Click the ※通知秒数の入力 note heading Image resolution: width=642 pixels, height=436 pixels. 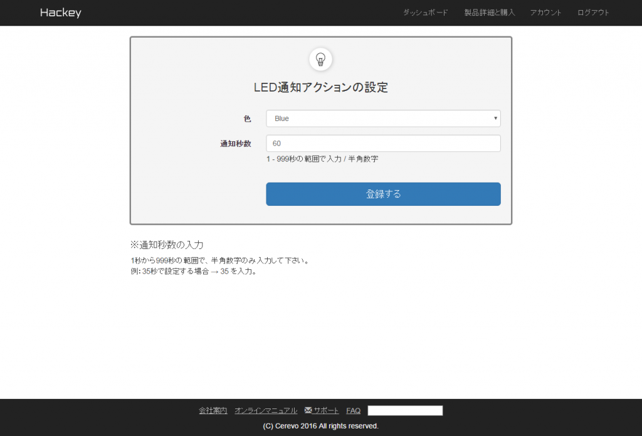click(x=166, y=245)
